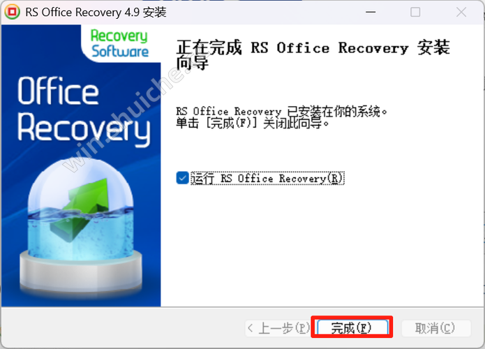The image size is (485, 349).
Task: Click the blue checkmark box
Action: [183, 178]
